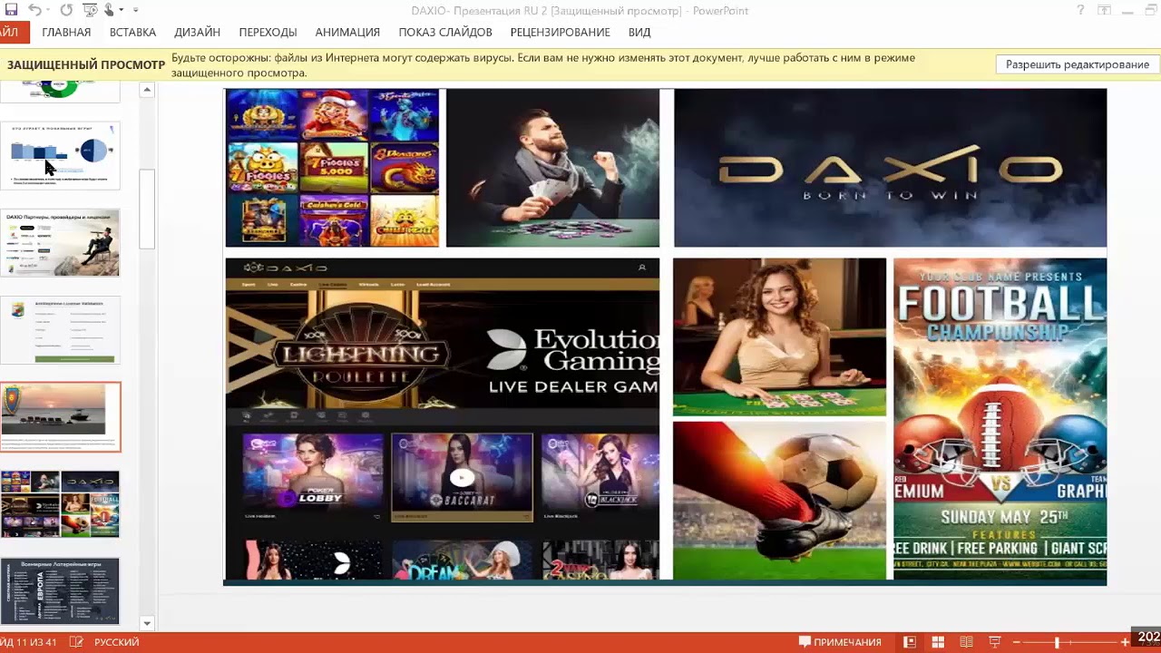Select the bar and pie chart slide thumbnail

(60, 156)
